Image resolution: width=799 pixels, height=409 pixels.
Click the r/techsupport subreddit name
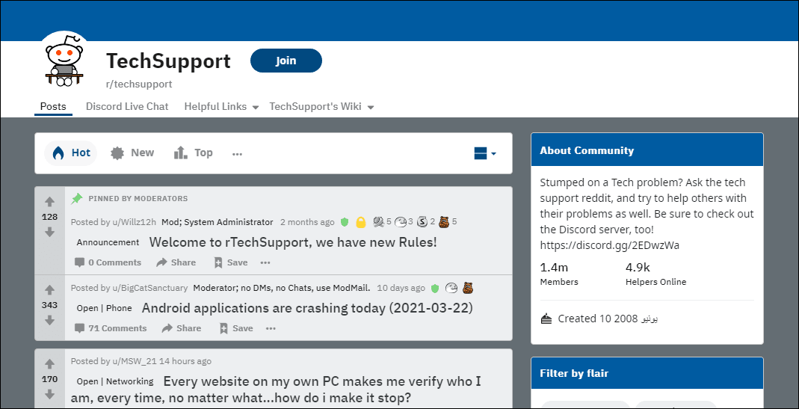pos(139,84)
